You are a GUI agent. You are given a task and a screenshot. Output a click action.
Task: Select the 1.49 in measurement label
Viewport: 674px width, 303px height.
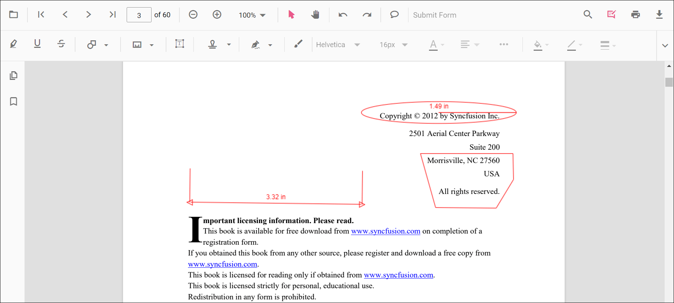[439, 106]
